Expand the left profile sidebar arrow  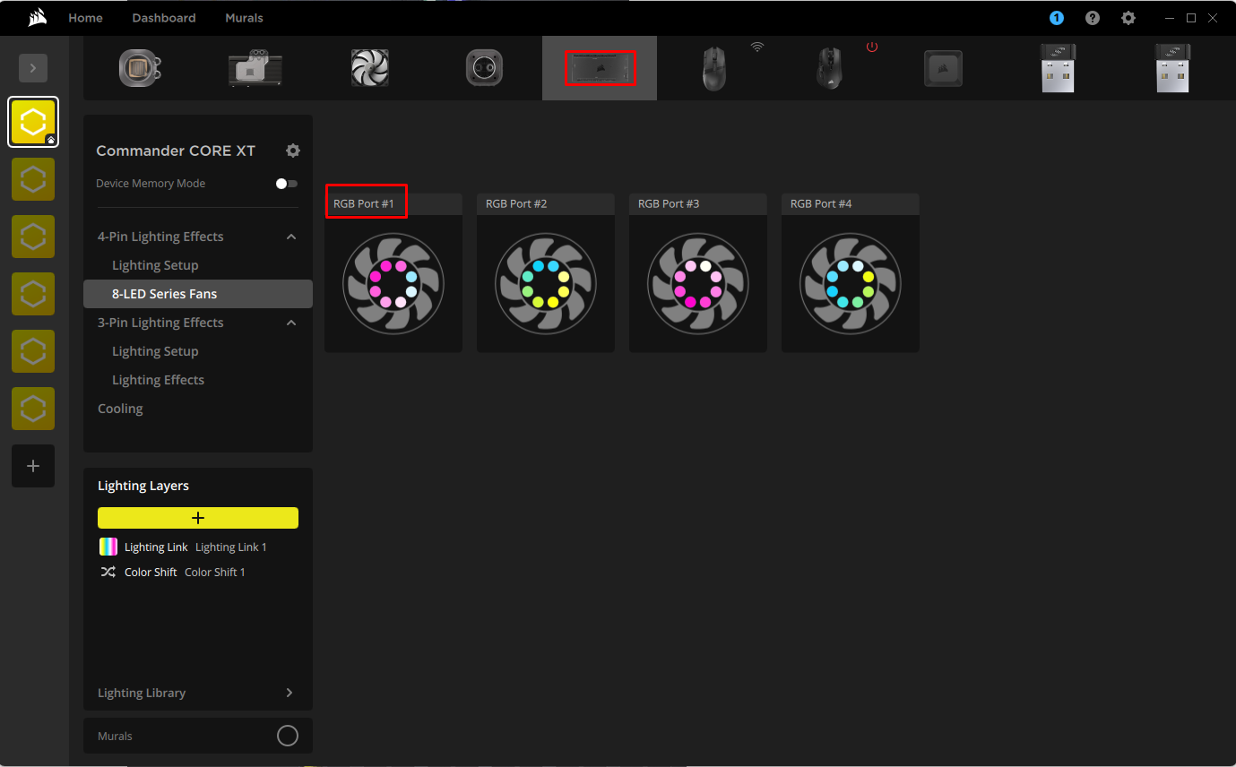pos(33,68)
